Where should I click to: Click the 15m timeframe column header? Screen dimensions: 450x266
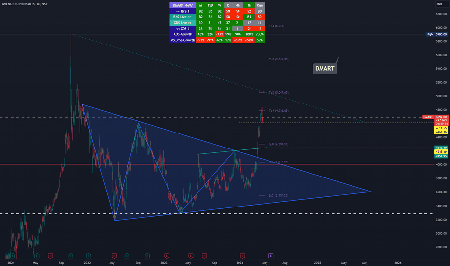(x=260, y=5)
